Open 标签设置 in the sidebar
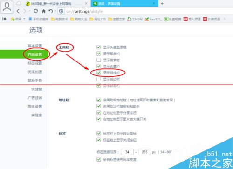This screenshot has width=233, height=169. [35, 63]
